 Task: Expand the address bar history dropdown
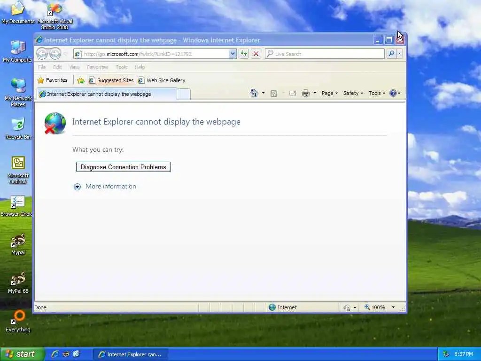(x=233, y=54)
